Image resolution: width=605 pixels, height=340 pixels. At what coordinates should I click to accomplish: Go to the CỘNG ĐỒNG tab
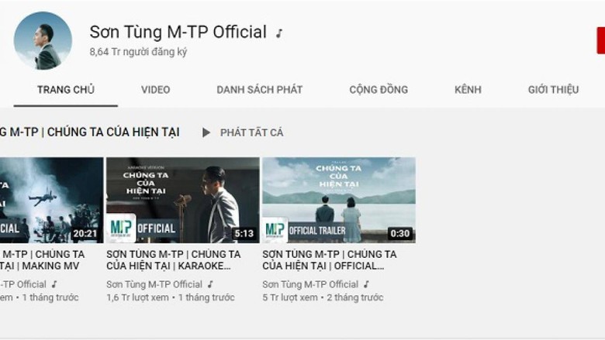pyautogui.click(x=379, y=90)
